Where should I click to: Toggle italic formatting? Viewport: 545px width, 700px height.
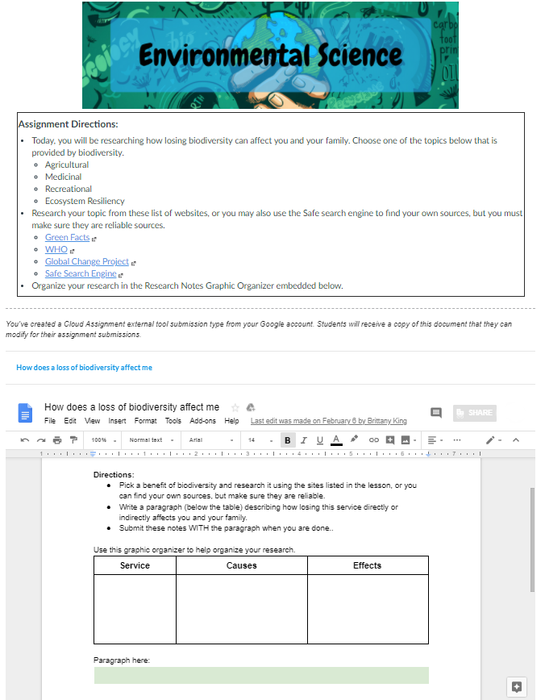click(304, 440)
